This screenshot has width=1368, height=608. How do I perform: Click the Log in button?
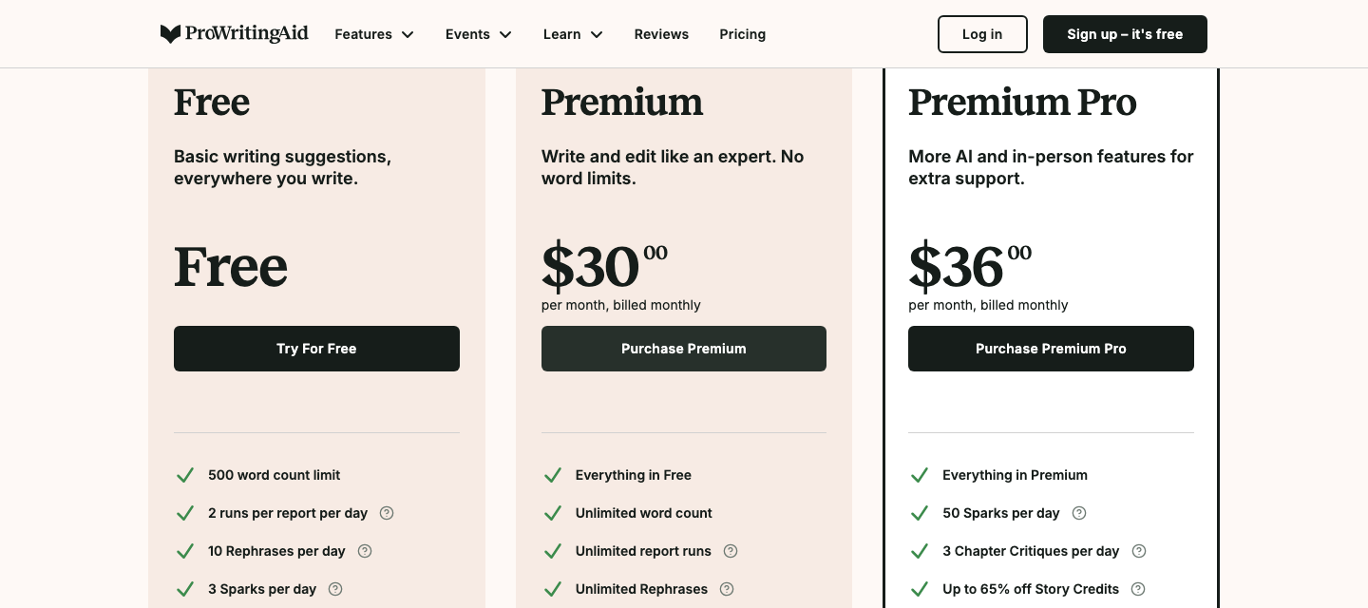982,34
